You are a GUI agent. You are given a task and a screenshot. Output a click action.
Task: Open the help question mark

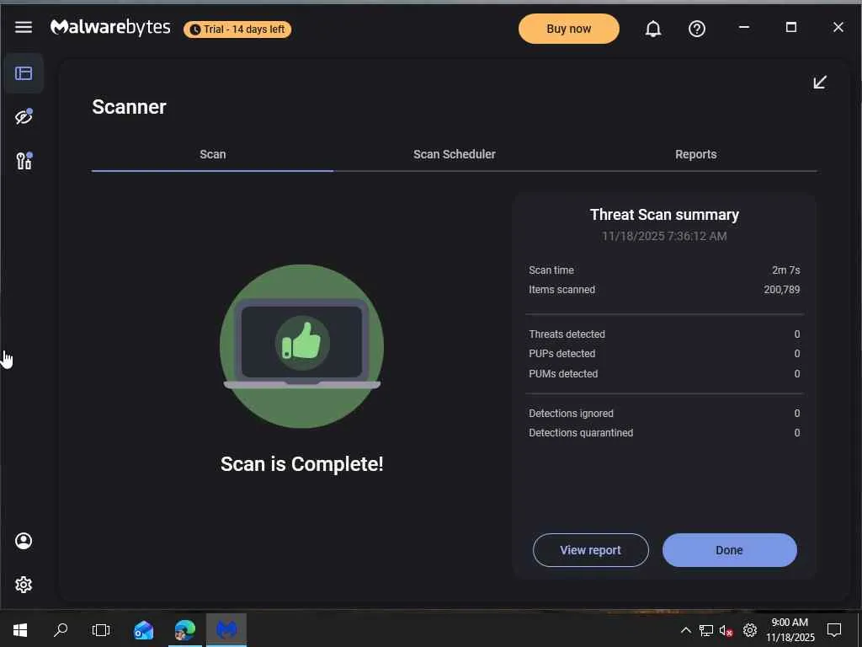pos(696,29)
